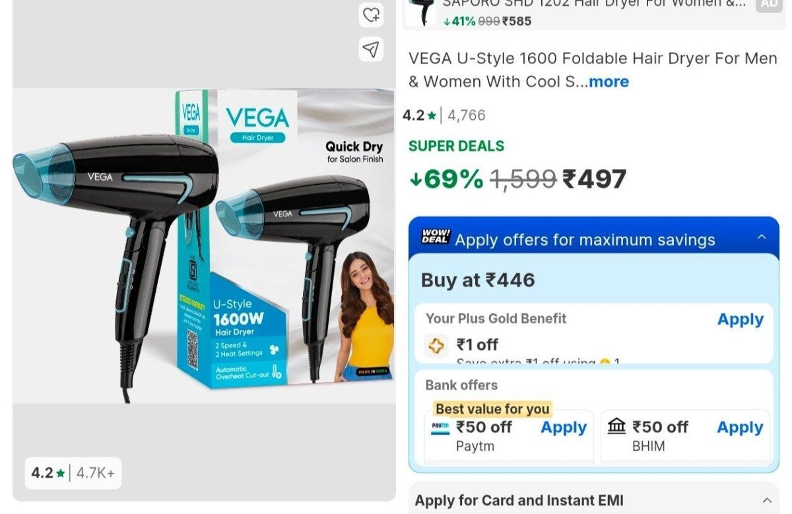Tap the share arrow icon

coord(372,49)
